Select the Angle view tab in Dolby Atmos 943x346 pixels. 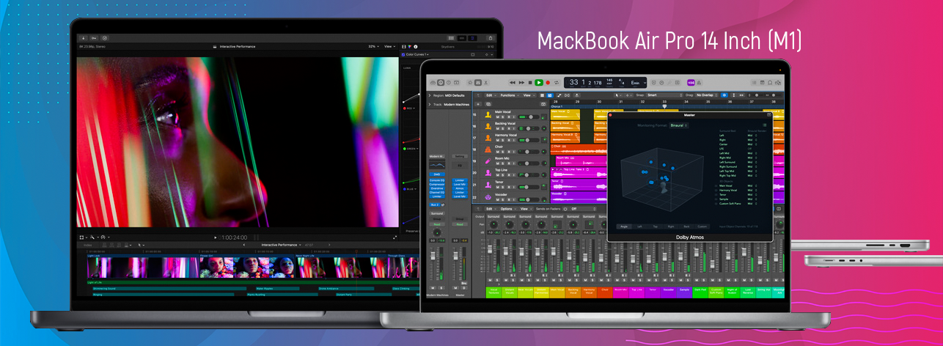tap(624, 227)
